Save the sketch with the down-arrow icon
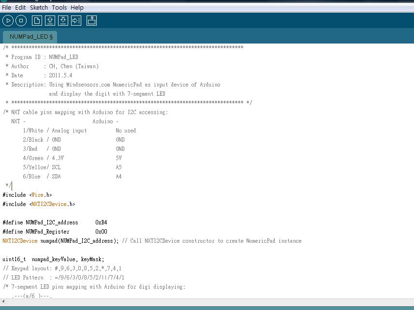 click(x=63, y=20)
